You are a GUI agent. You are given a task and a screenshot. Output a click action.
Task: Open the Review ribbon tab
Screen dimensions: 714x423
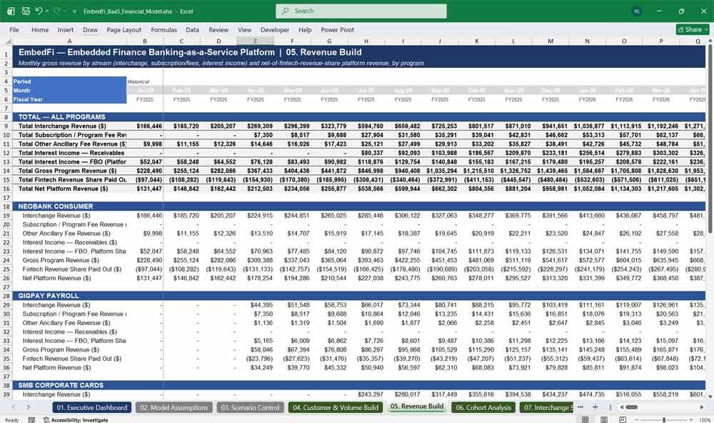218,29
